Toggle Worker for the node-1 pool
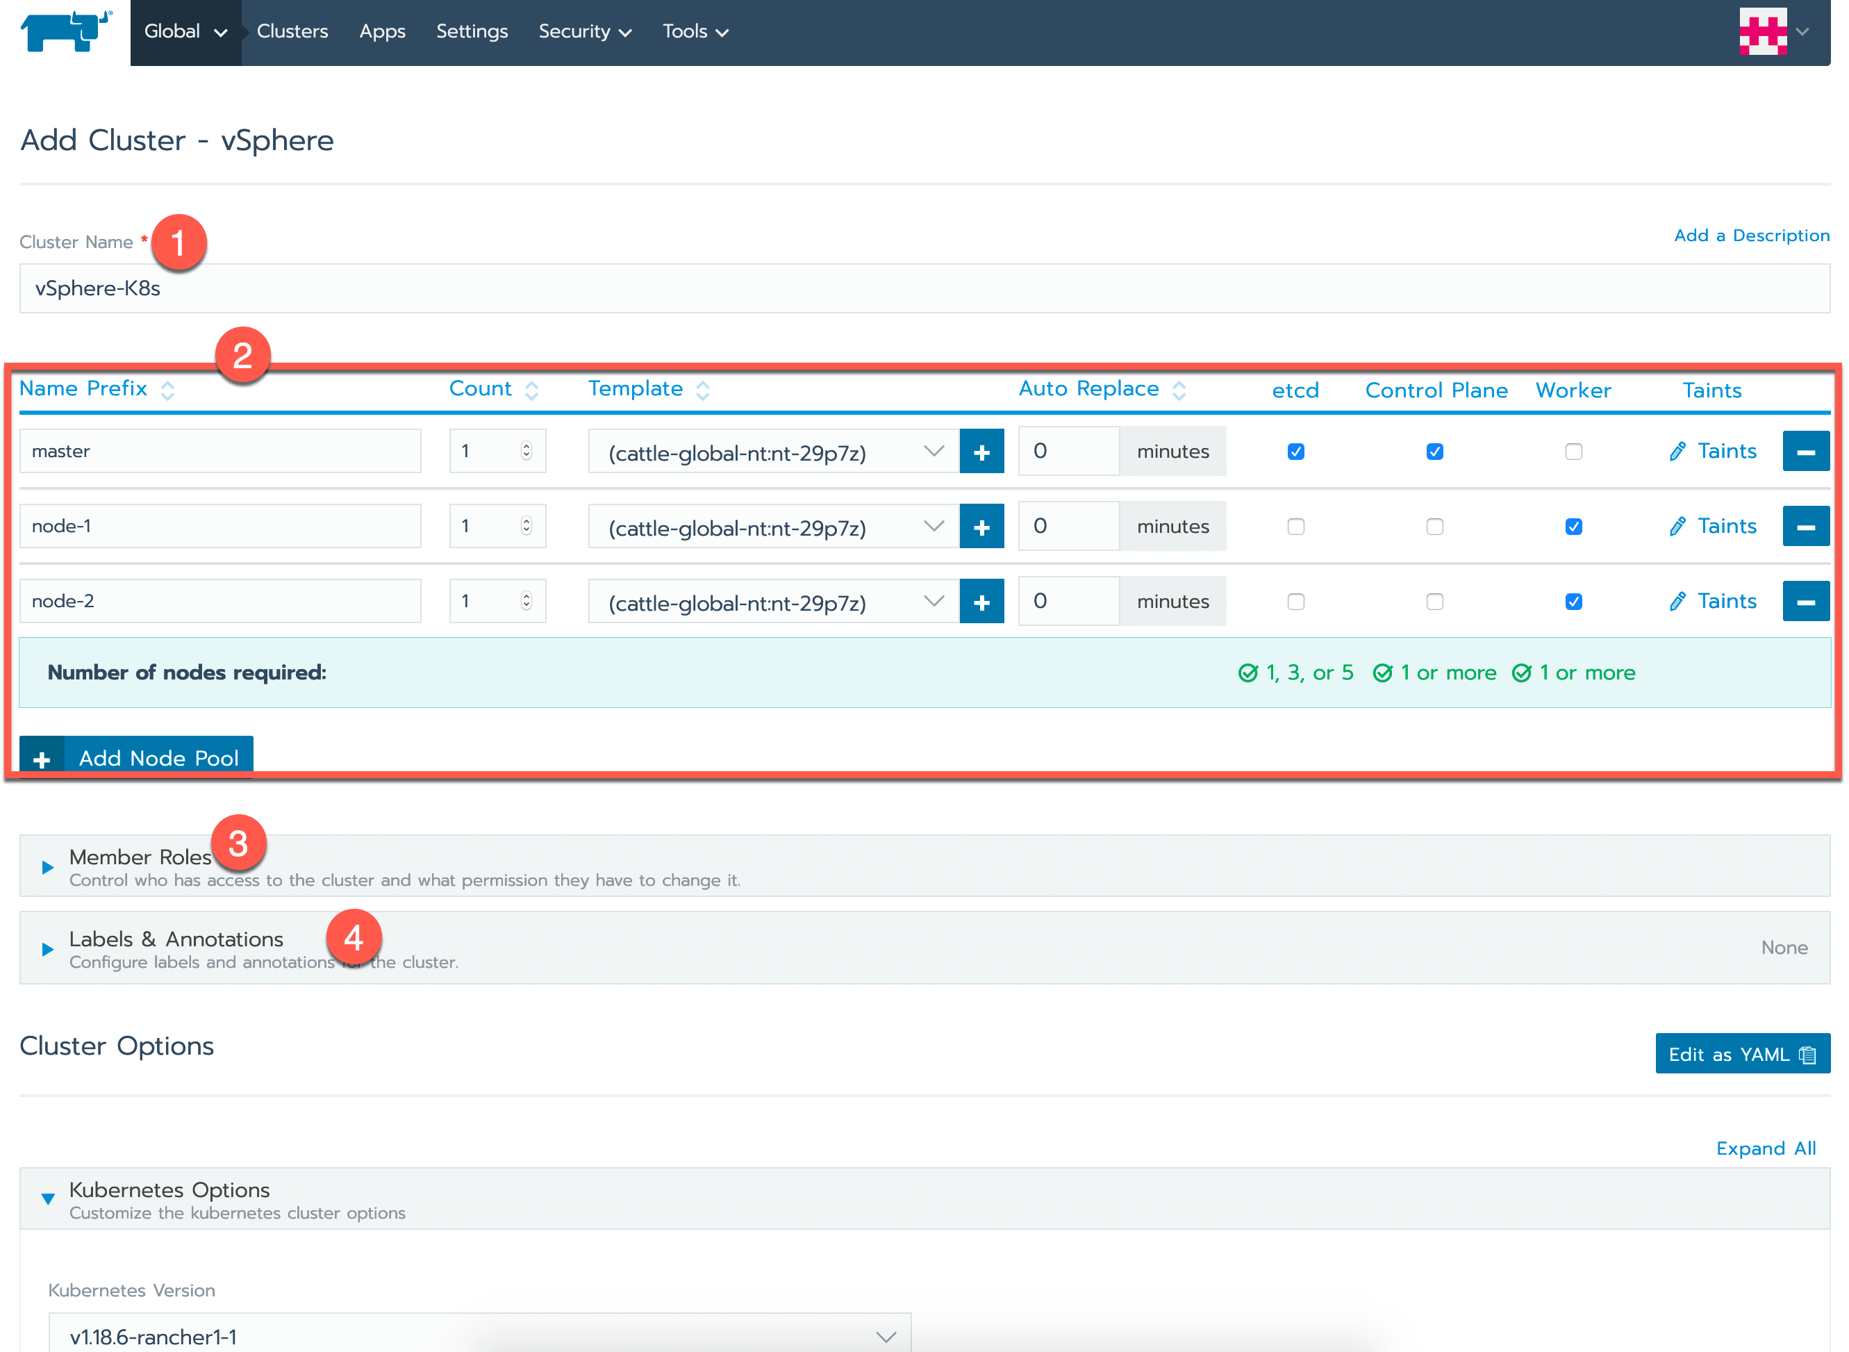The width and height of the screenshot is (1849, 1352). click(1573, 527)
